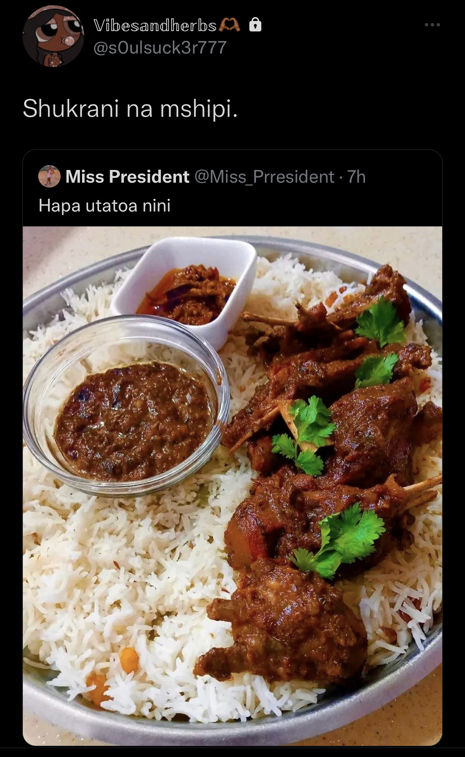The image size is (465, 757).
Task: Tap the @Miss_Prresident handle
Action: pyautogui.click(x=264, y=177)
